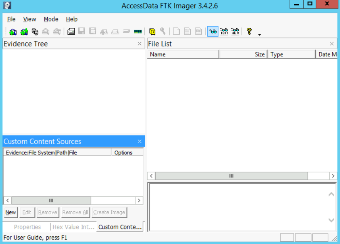This screenshot has height=244, width=340.
Task: Switch to the Hex Value Interpreter tab
Action: click(74, 227)
